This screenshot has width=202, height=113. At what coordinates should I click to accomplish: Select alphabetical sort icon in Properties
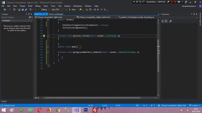tap(166, 21)
